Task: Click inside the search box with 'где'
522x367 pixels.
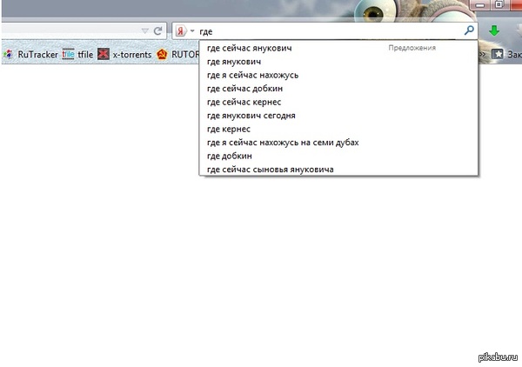Action: pos(331,30)
